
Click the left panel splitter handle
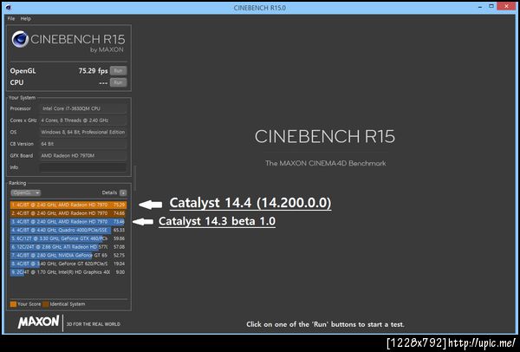pos(135,178)
